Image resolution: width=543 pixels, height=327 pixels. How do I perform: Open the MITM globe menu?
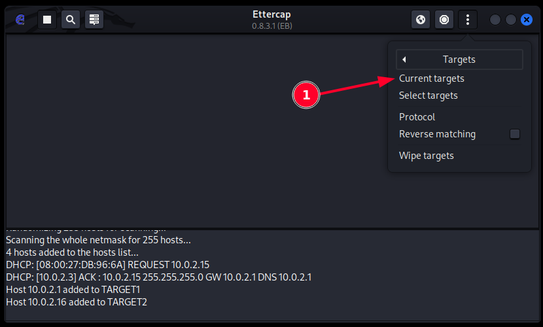click(421, 20)
